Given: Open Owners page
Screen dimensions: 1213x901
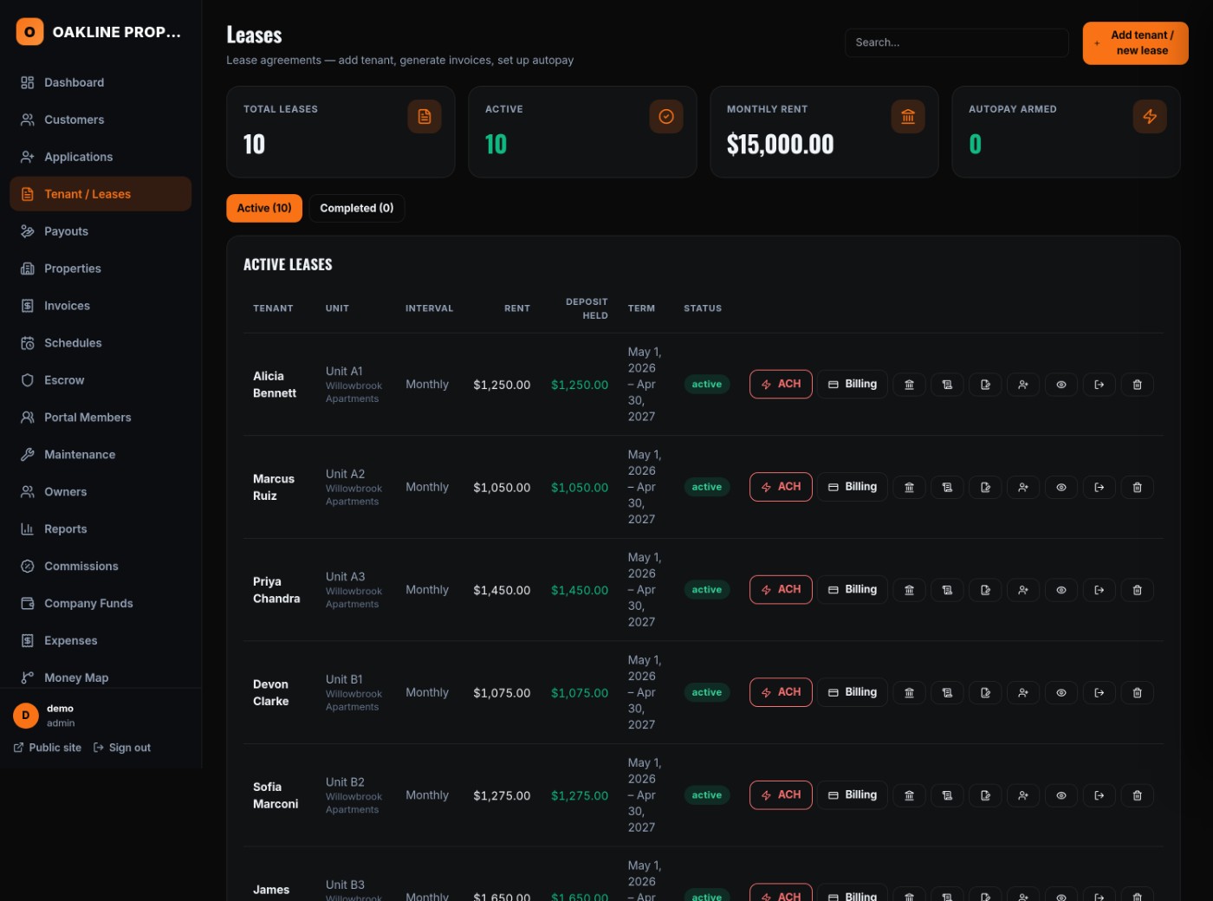Looking at the screenshot, I should point(101,492).
